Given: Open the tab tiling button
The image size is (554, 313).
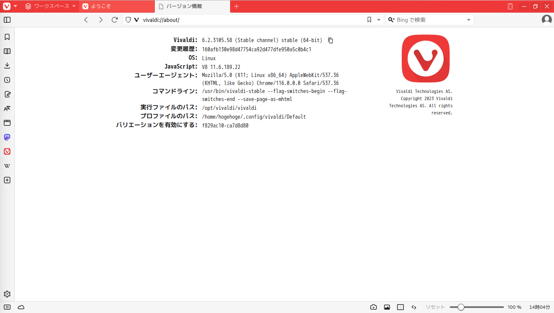Looking at the screenshot, I should tap(400, 307).
